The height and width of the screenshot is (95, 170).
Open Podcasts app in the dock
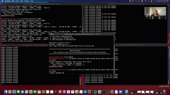click(64, 92)
